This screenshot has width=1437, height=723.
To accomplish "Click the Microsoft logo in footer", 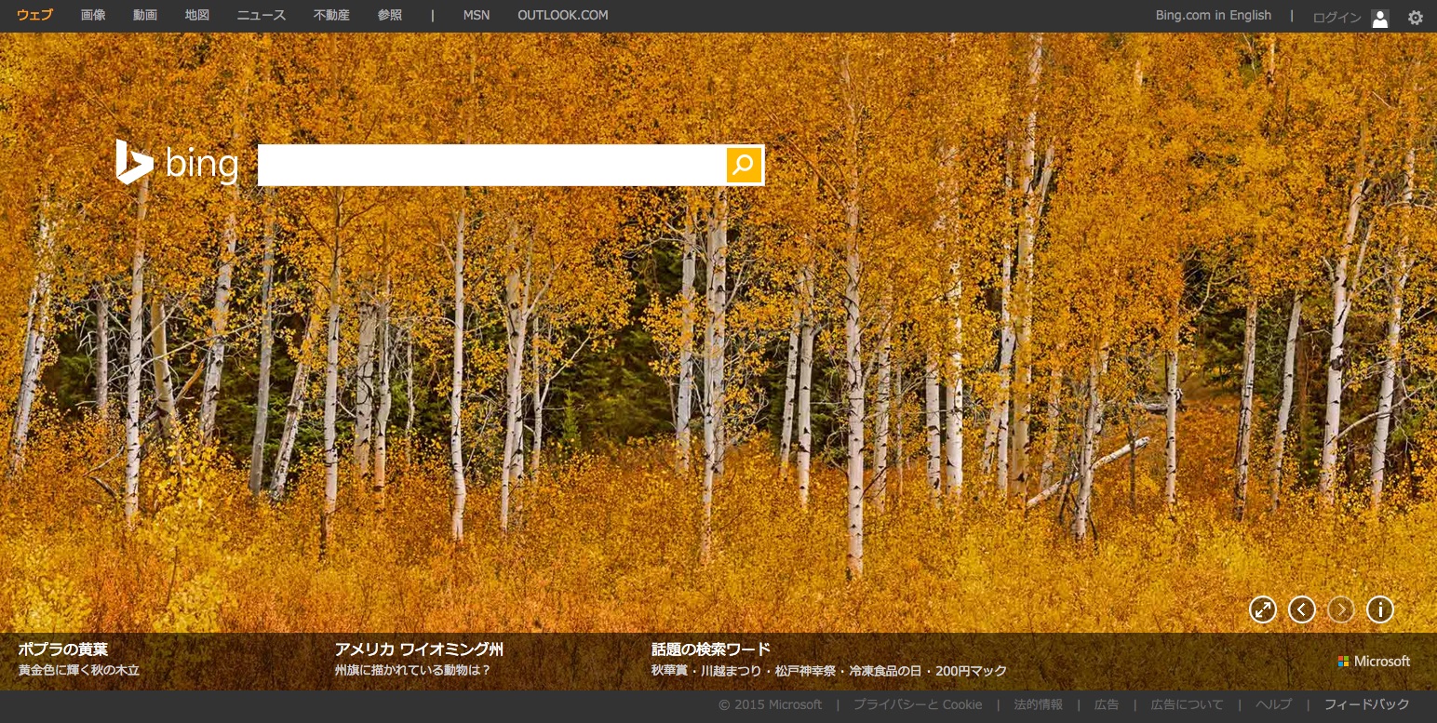I will click(x=1374, y=662).
